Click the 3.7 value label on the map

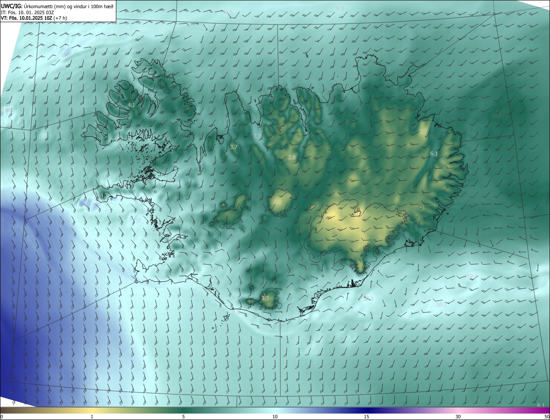(x=234, y=147)
